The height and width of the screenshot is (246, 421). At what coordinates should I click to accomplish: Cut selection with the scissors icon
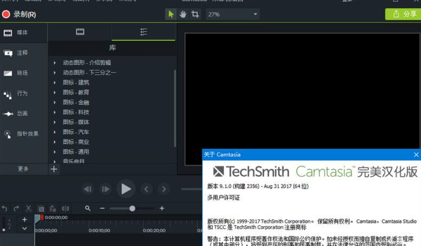pyautogui.click(x=29, y=209)
